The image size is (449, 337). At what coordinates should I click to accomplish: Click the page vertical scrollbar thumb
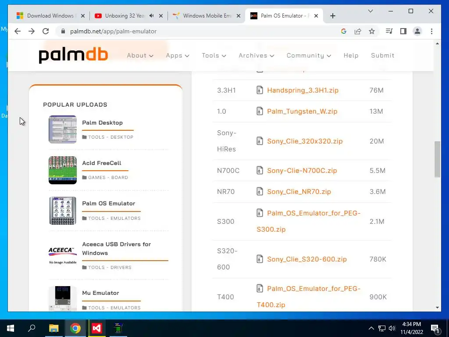[x=437, y=159]
